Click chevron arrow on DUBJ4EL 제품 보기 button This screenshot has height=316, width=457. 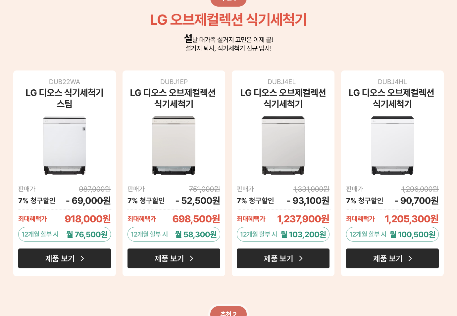pyautogui.click(x=301, y=258)
